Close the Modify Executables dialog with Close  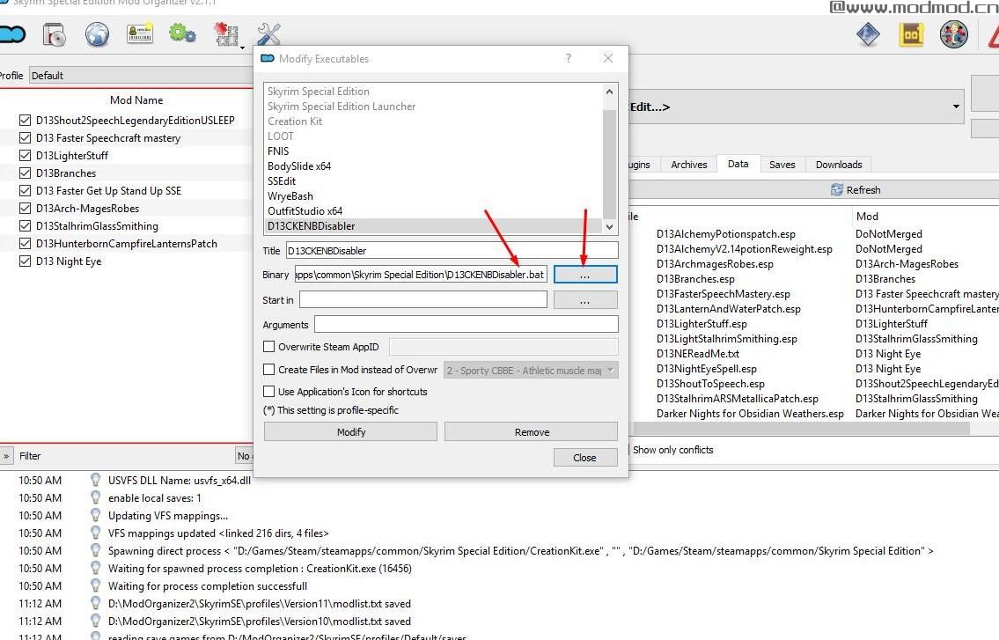[x=584, y=457]
